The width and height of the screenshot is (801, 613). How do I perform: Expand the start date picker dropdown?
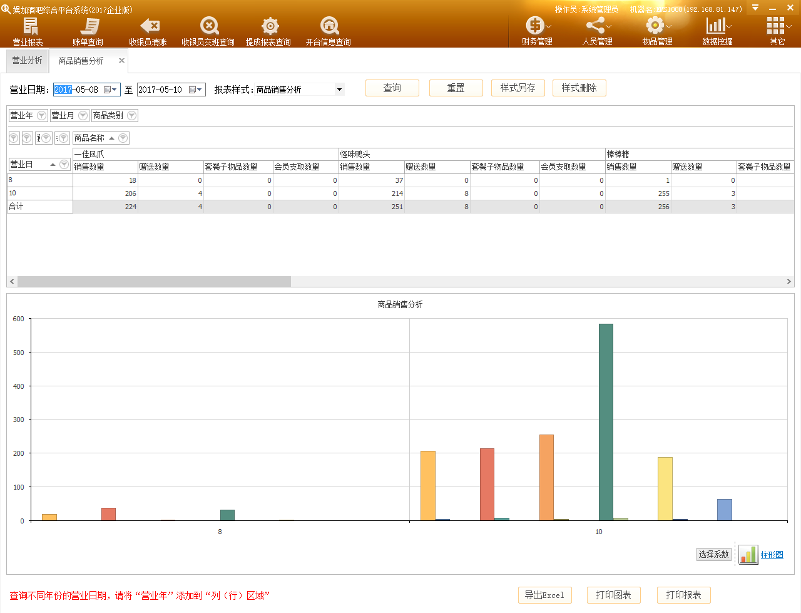point(114,90)
